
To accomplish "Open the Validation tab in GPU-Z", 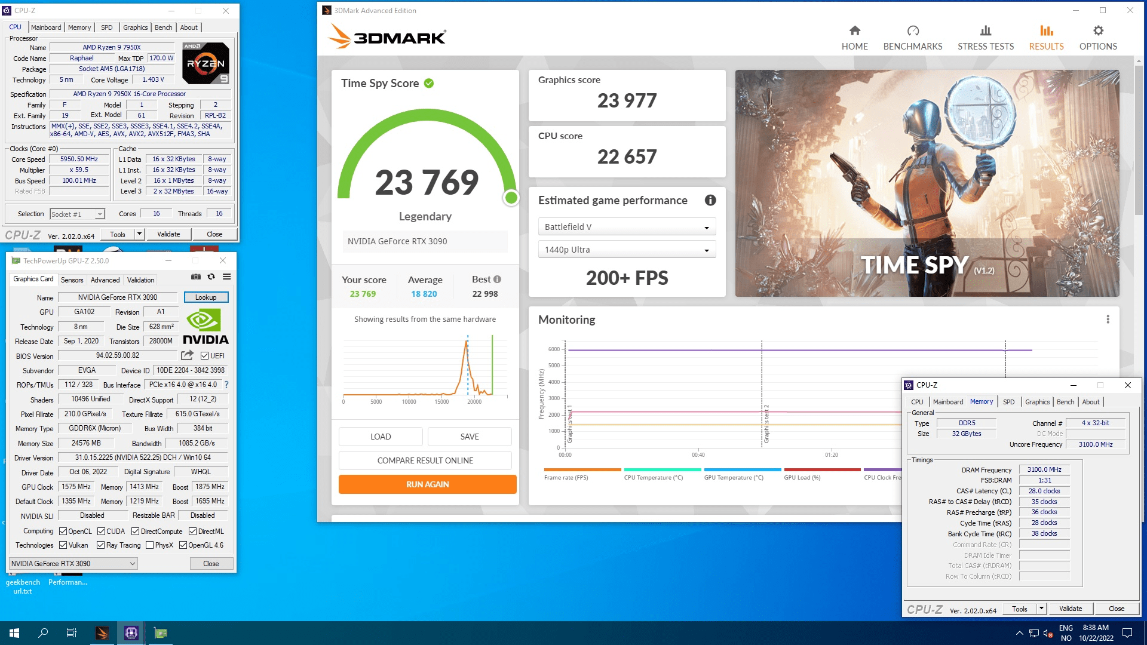I will [140, 280].
